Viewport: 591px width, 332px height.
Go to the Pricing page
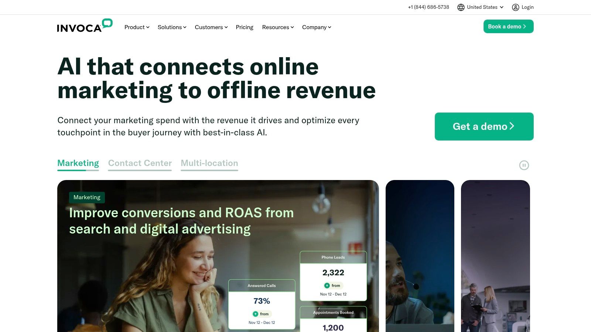[x=245, y=27]
